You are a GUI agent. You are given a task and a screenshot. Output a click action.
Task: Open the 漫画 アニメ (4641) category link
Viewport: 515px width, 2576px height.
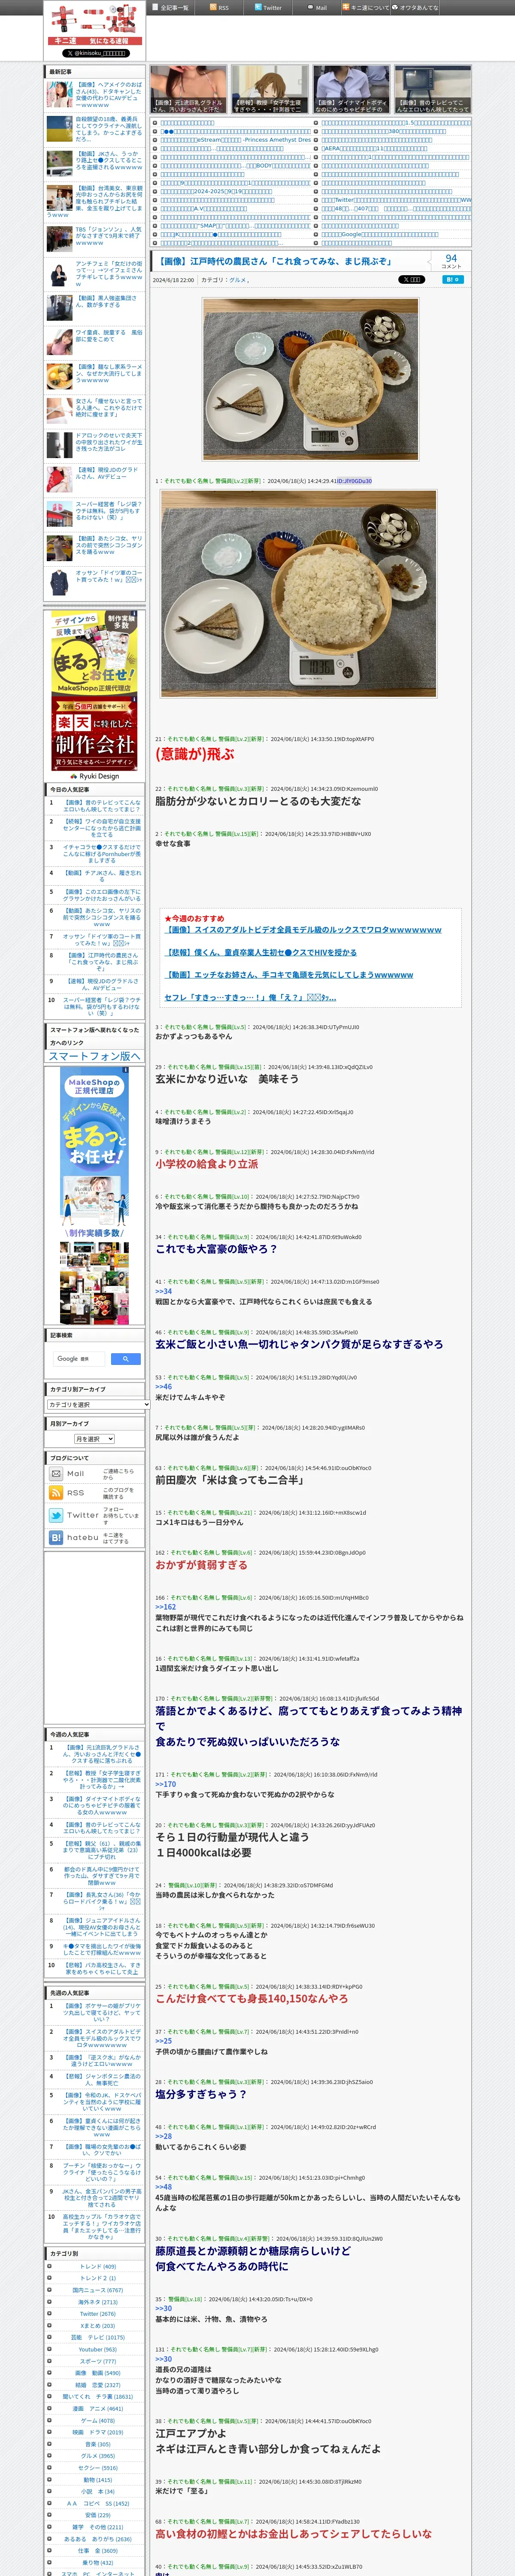click(98, 2408)
